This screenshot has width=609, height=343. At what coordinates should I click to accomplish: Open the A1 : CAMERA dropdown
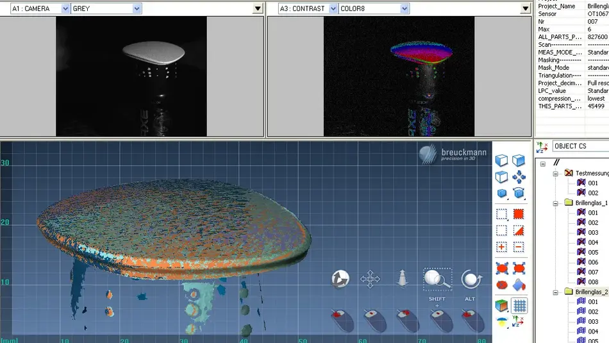click(65, 8)
